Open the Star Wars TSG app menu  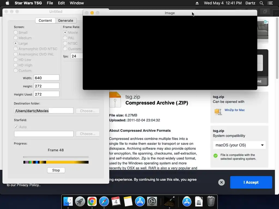click(28, 3)
